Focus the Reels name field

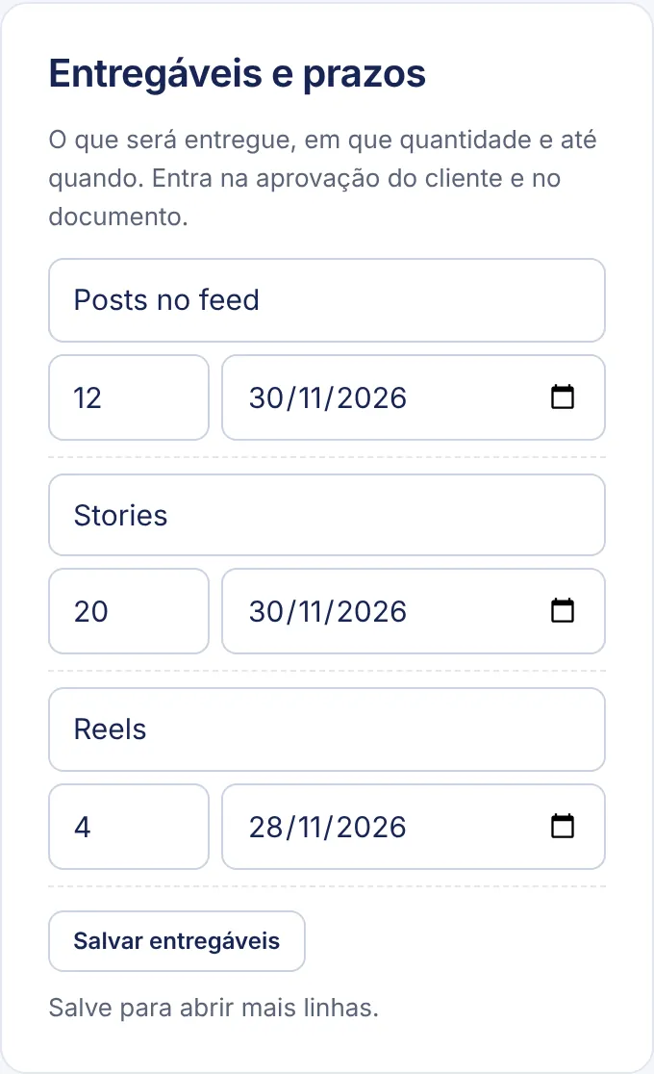[x=327, y=729]
